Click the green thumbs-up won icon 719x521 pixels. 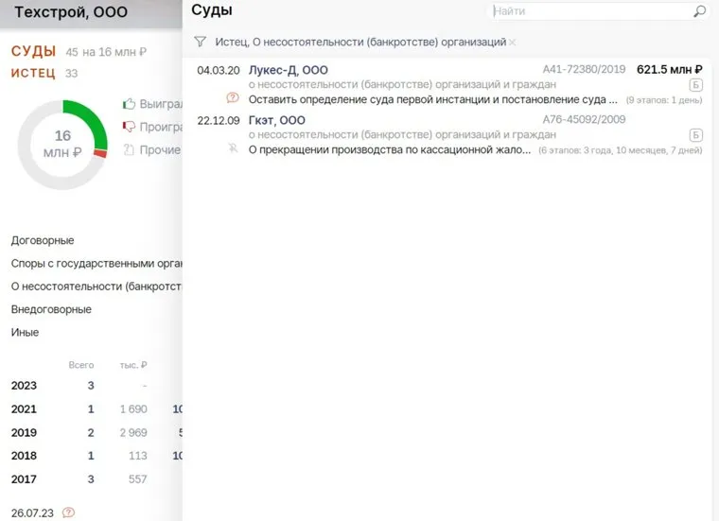pyautogui.click(x=130, y=103)
